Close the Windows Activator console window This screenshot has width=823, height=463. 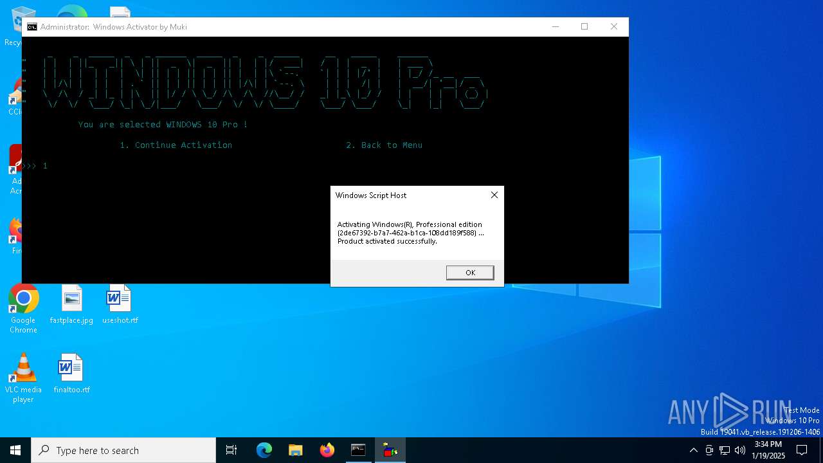point(614,26)
